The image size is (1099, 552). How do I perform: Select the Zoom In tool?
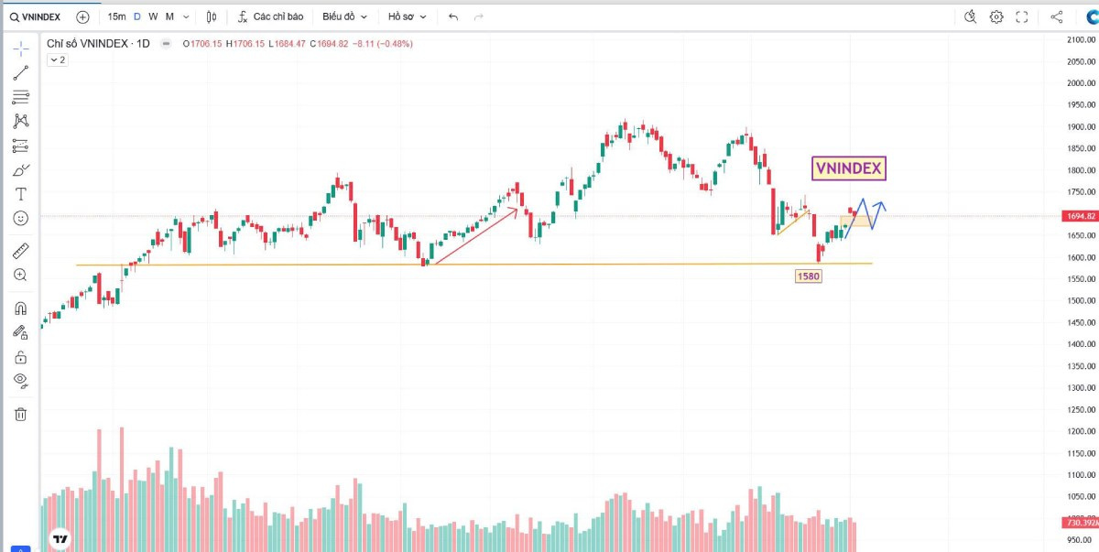click(18, 276)
